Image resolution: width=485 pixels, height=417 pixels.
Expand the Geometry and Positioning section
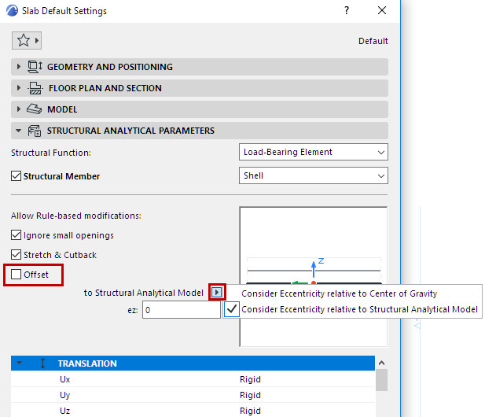(19, 67)
